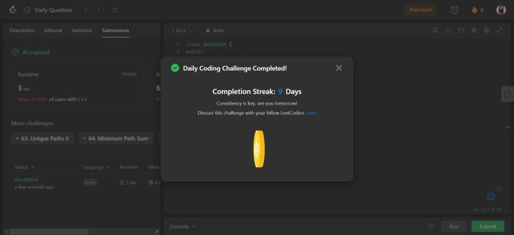Switch to the Description tab
Screen dimensions: 514x235
pos(22,30)
